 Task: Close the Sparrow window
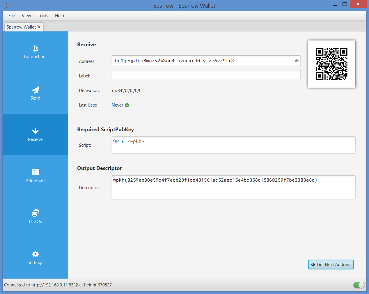pos(358,4)
